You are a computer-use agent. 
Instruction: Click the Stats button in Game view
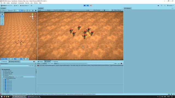point(115,10)
